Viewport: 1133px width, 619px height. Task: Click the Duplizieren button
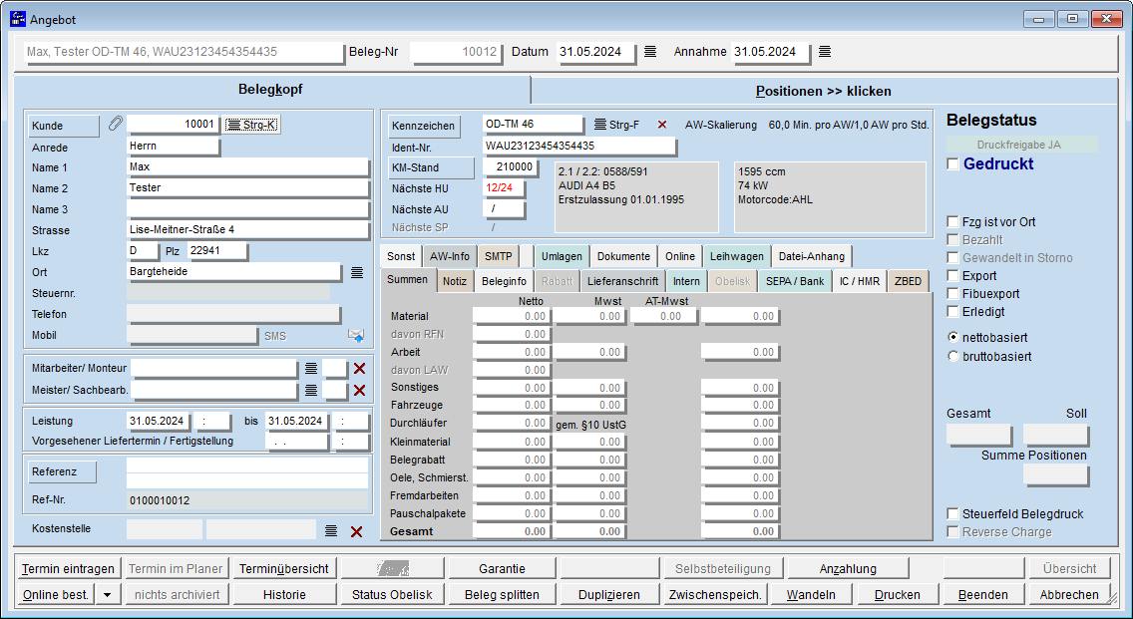tap(609, 595)
